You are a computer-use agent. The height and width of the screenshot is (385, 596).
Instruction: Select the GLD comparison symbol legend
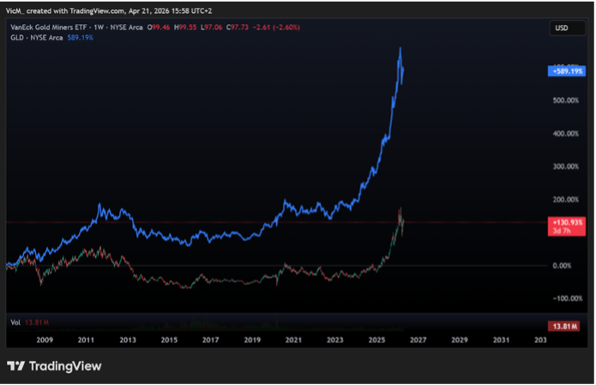click(39, 39)
